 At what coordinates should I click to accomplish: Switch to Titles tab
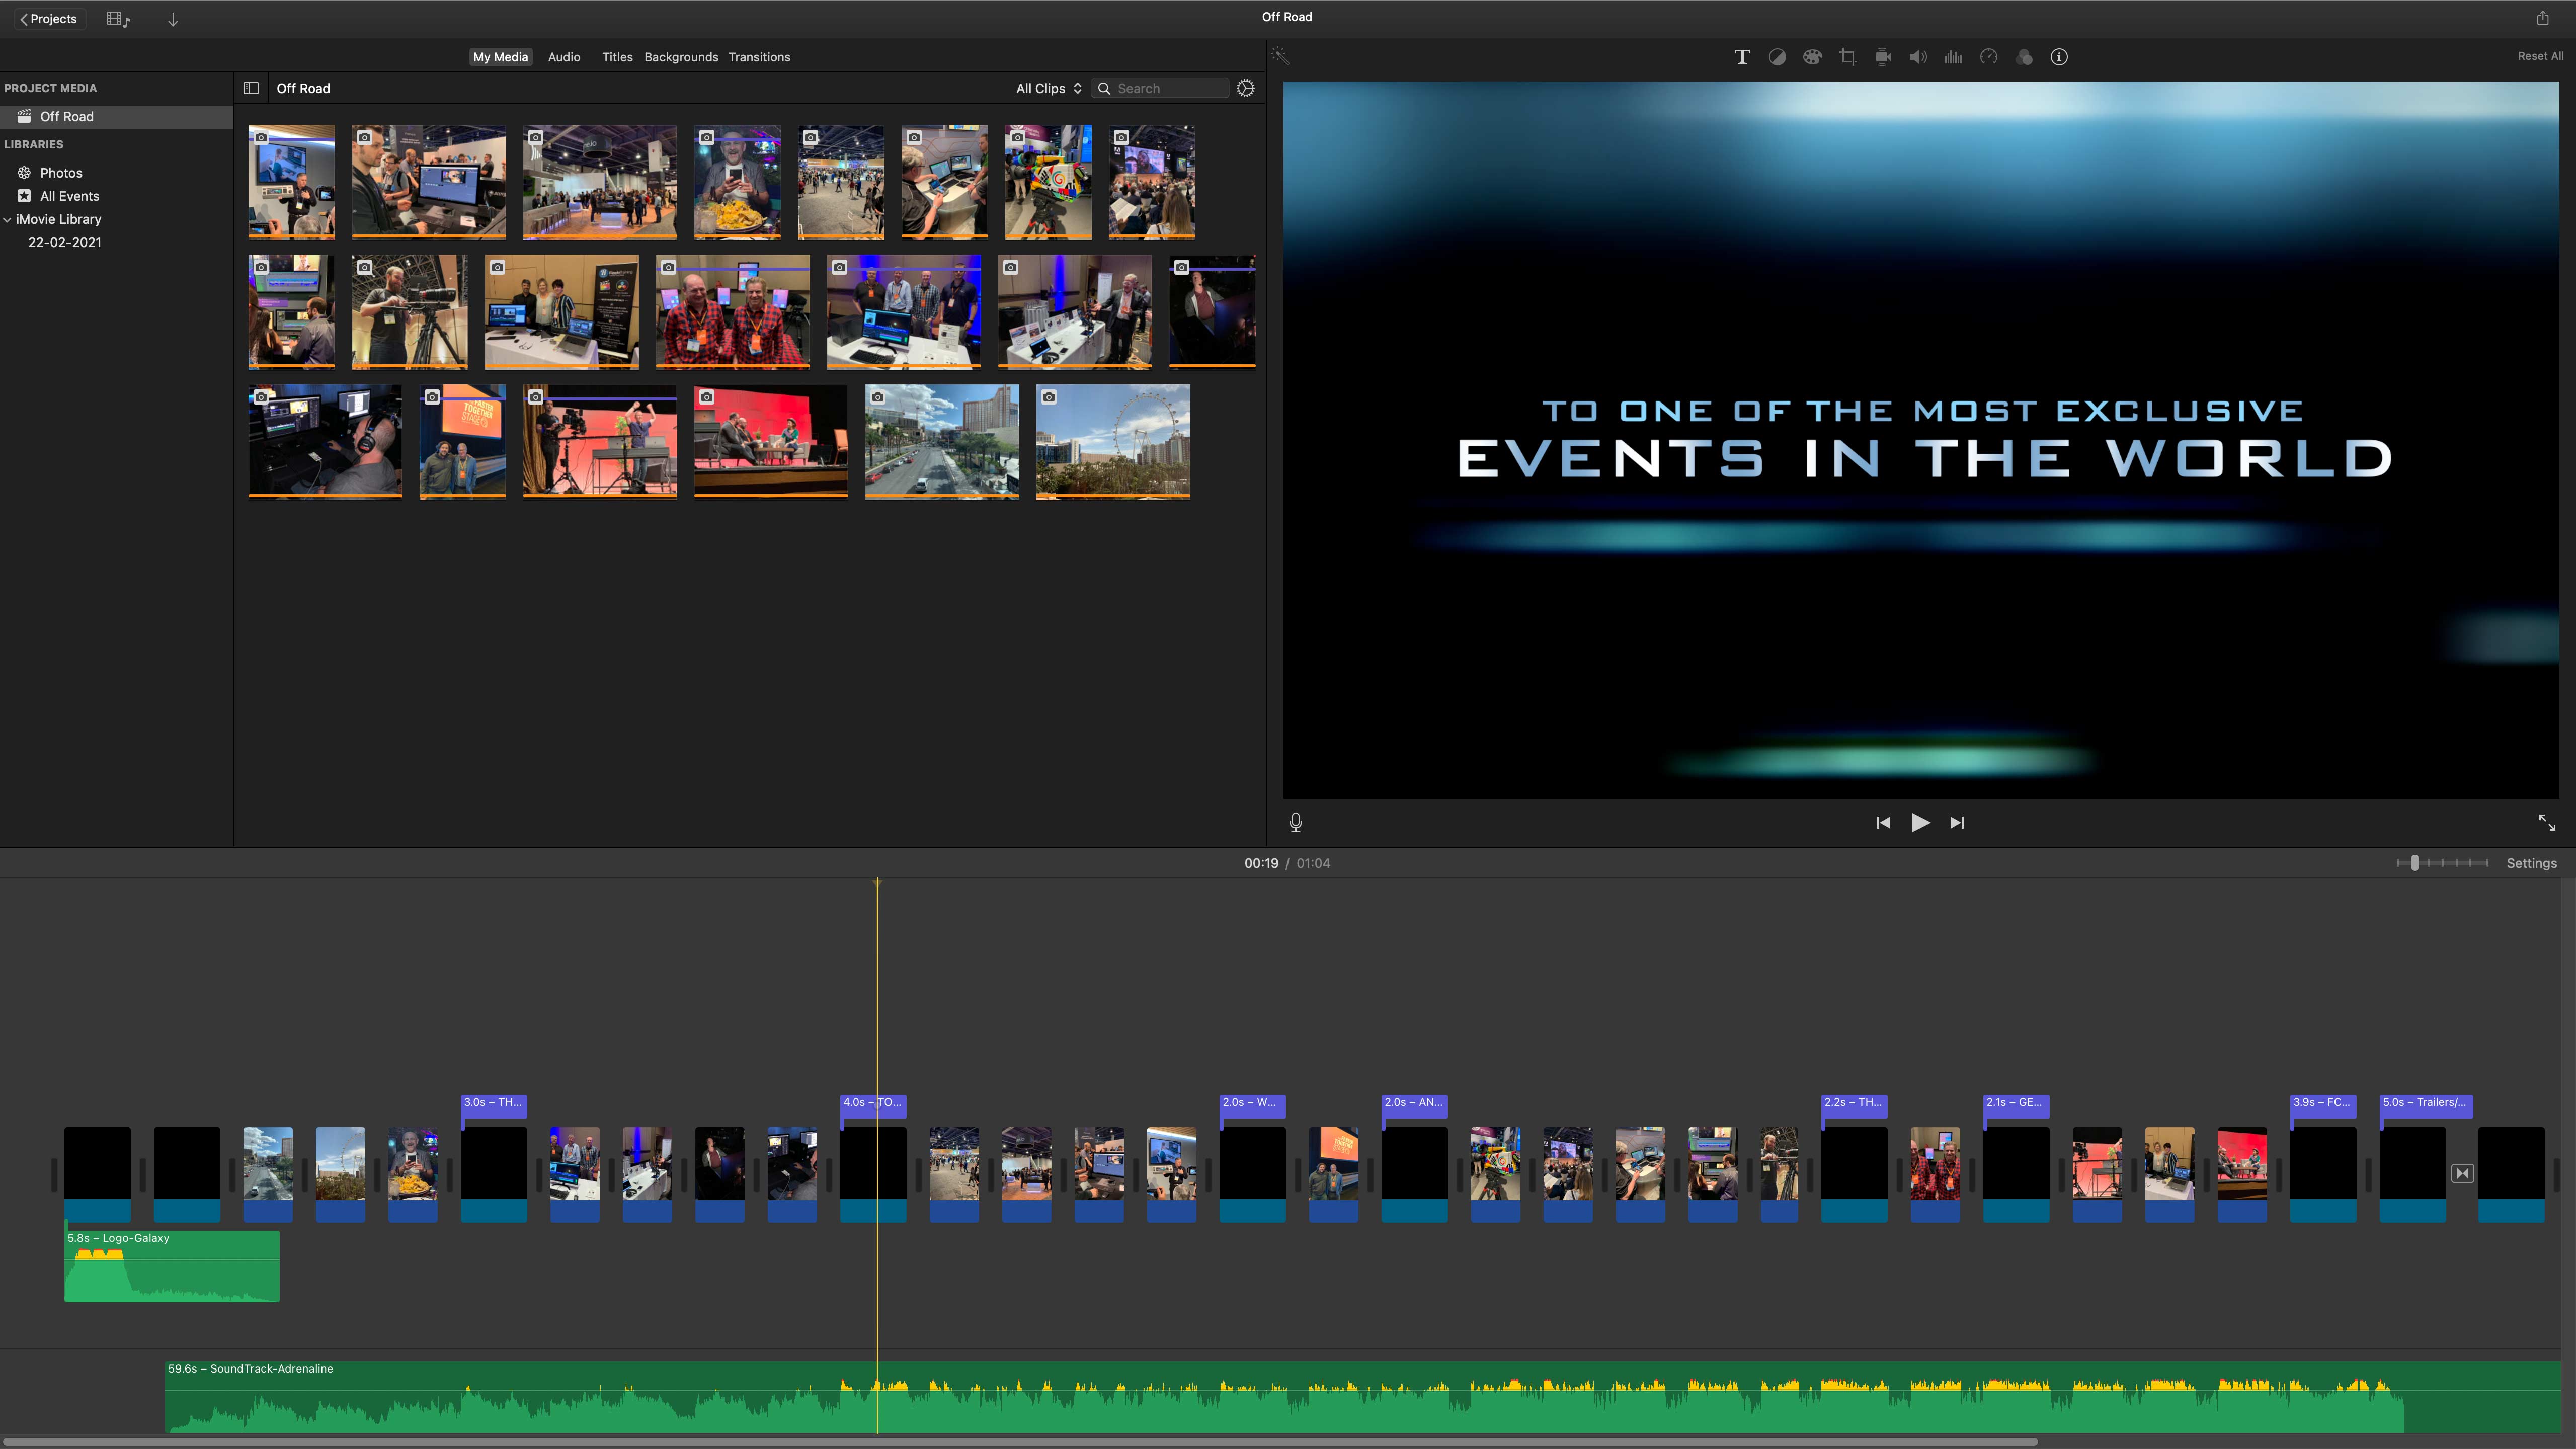617,57
